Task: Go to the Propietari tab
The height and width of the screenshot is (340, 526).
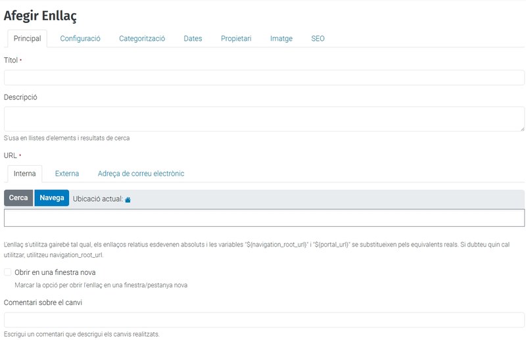Action: [236, 39]
